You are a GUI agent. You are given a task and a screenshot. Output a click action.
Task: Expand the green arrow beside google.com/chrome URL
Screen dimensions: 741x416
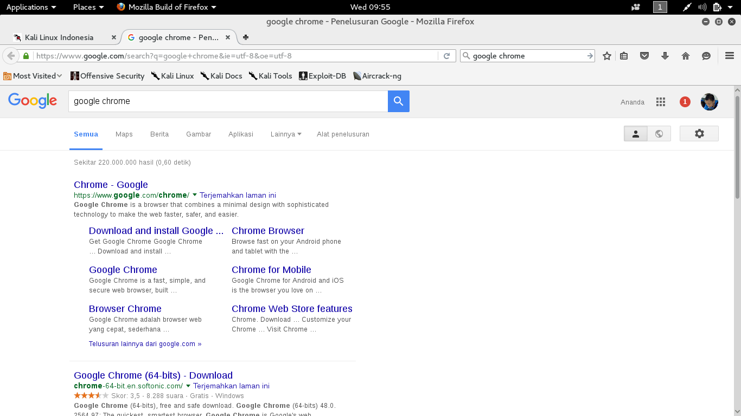tap(195, 195)
